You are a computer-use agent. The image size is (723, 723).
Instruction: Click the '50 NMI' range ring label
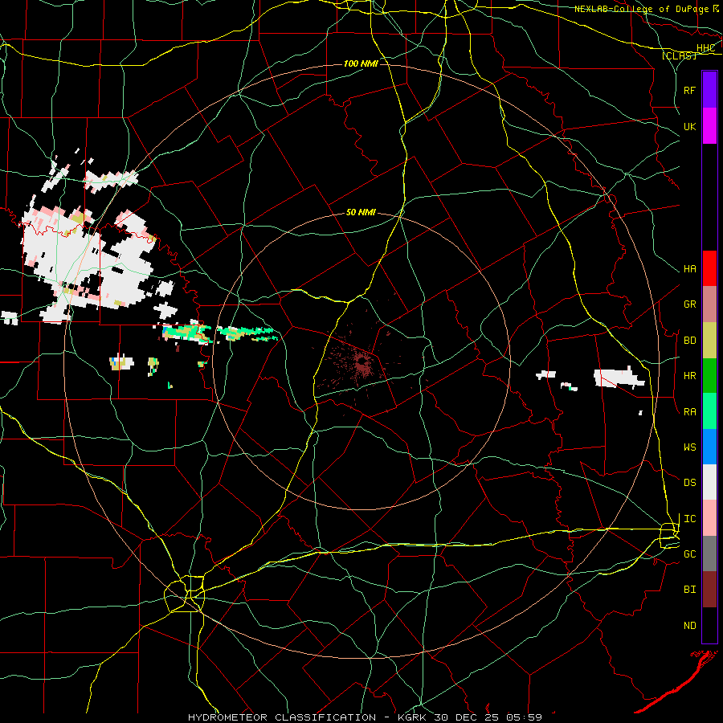tap(361, 213)
